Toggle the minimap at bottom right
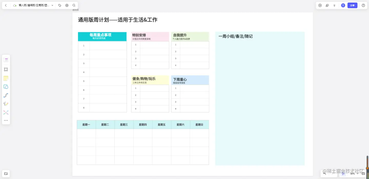This screenshot has height=179, width=369. 363,173
